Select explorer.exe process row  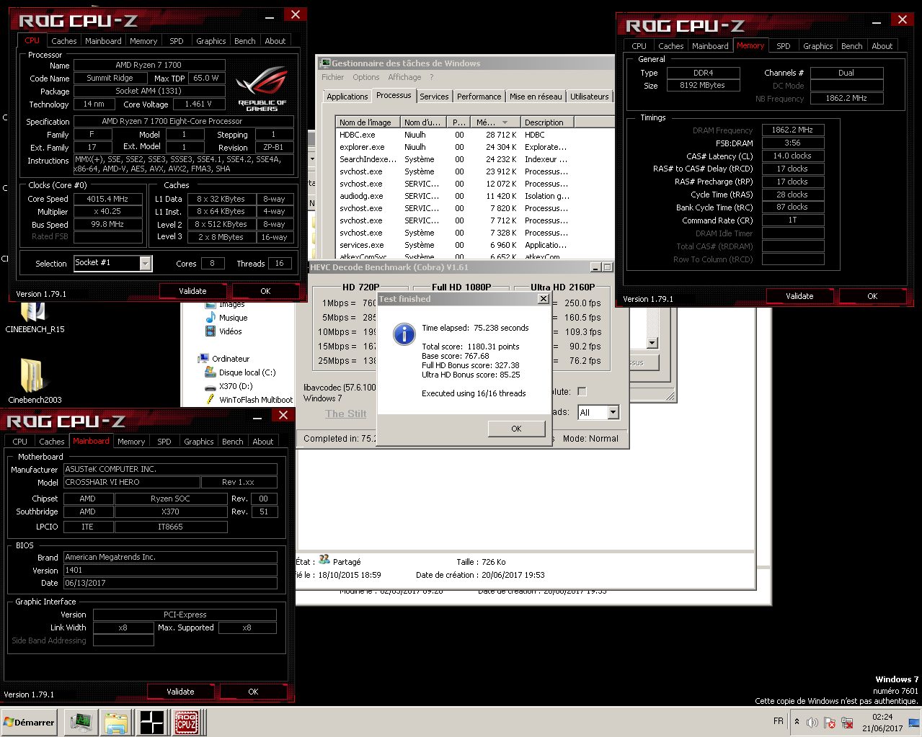coord(476,147)
